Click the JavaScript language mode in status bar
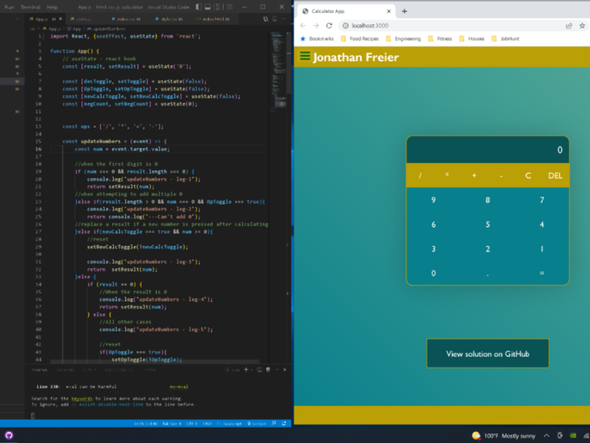Viewport: 590px width, 443px height. [229, 423]
